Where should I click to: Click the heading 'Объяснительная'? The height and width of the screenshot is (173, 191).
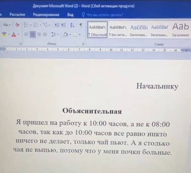click(x=92, y=111)
